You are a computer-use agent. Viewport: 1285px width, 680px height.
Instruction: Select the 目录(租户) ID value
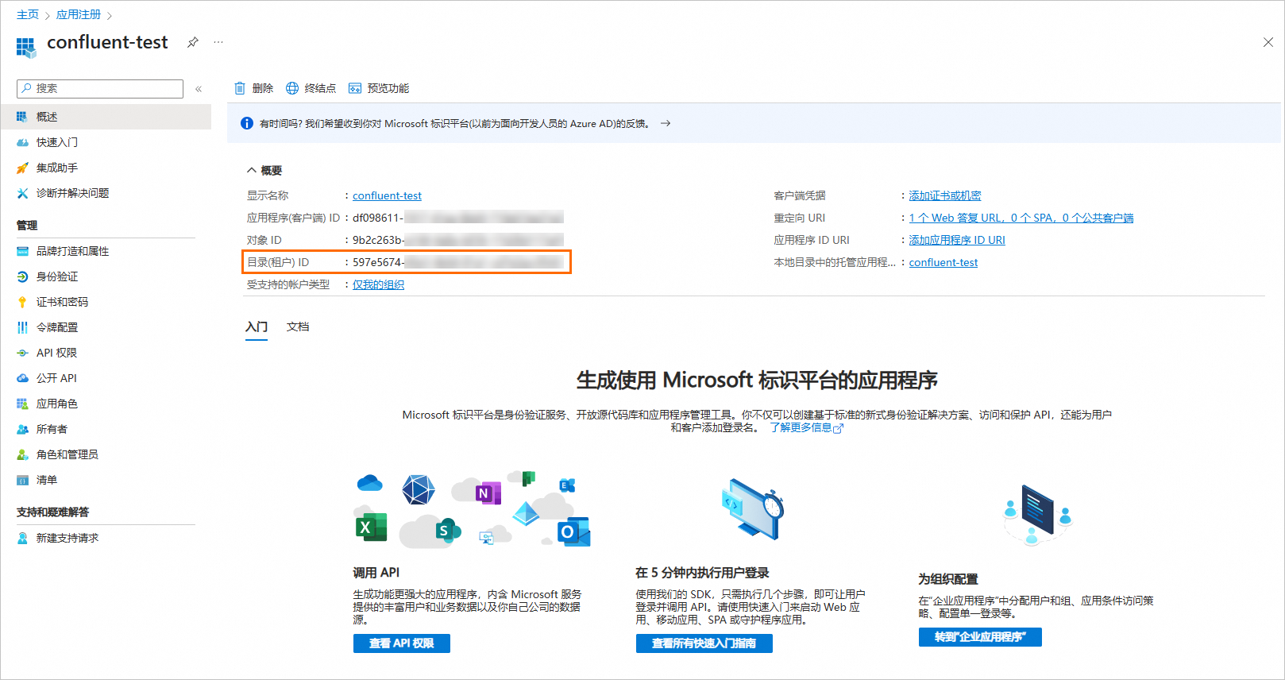point(458,262)
